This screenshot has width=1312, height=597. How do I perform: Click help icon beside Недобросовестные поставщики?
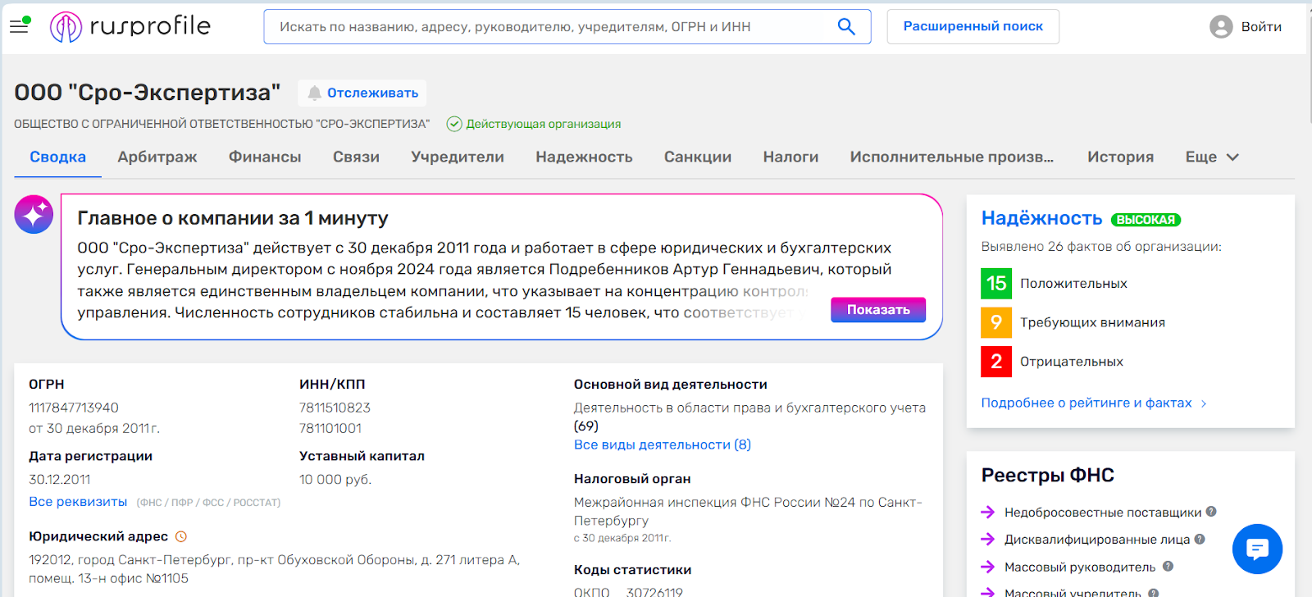[1211, 512]
